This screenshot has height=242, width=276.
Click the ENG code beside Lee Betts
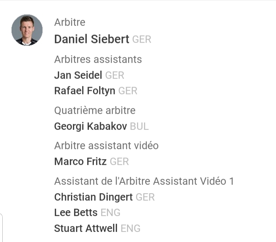[x=110, y=213]
